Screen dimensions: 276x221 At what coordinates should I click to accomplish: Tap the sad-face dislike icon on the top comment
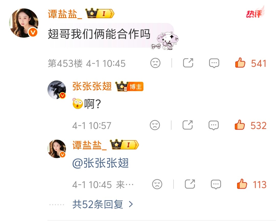point(155,63)
